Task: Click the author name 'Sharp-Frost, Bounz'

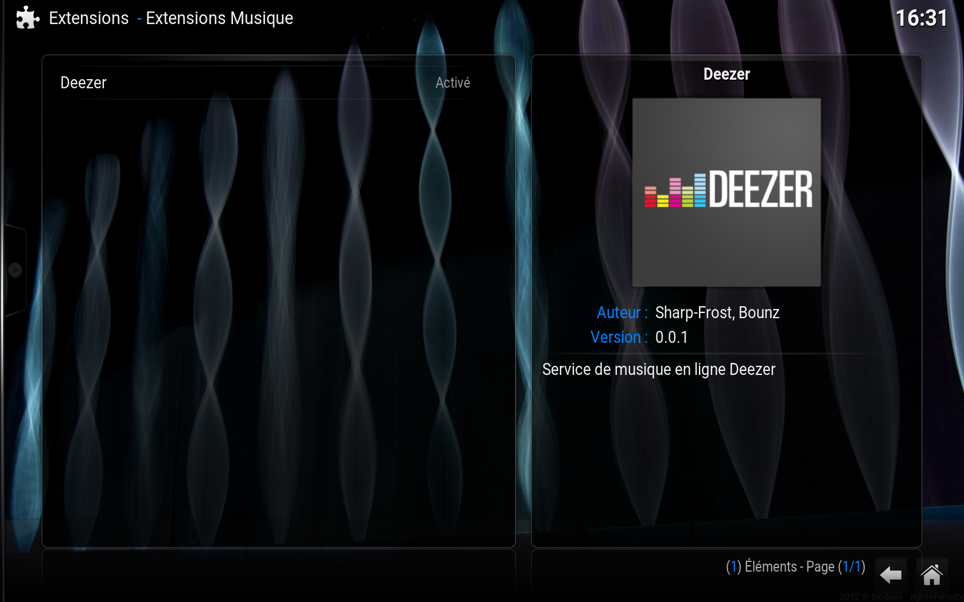Action: point(717,312)
